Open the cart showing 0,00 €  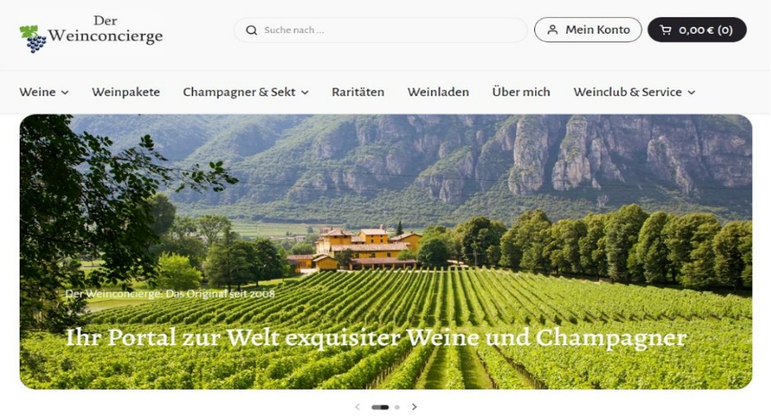tap(697, 30)
